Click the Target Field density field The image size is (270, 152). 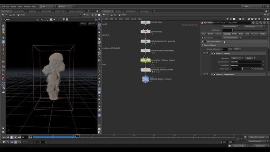pyautogui.click(x=246, y=65)
